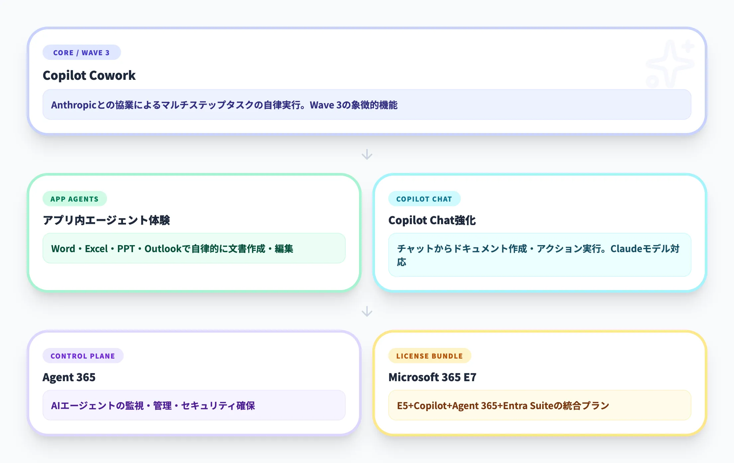Toggle the AIエージェントの監視 description box
Image resolution: width=734 pixels, height=463 pixels.
(194, 405)
